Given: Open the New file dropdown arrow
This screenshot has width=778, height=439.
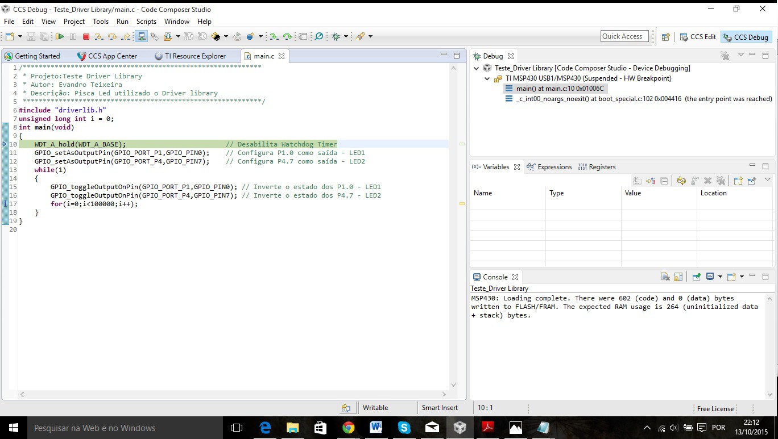Looking at the screenshot, I should point(20,36).
